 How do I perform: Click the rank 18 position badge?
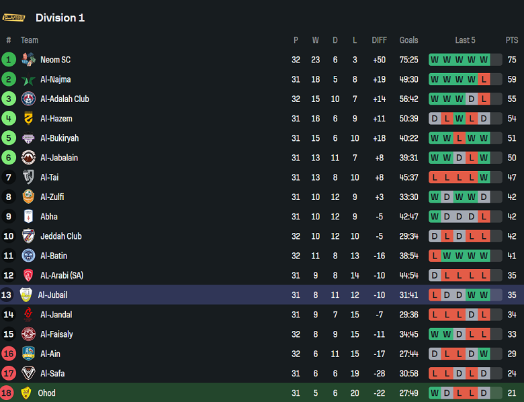tap(9, 393)
